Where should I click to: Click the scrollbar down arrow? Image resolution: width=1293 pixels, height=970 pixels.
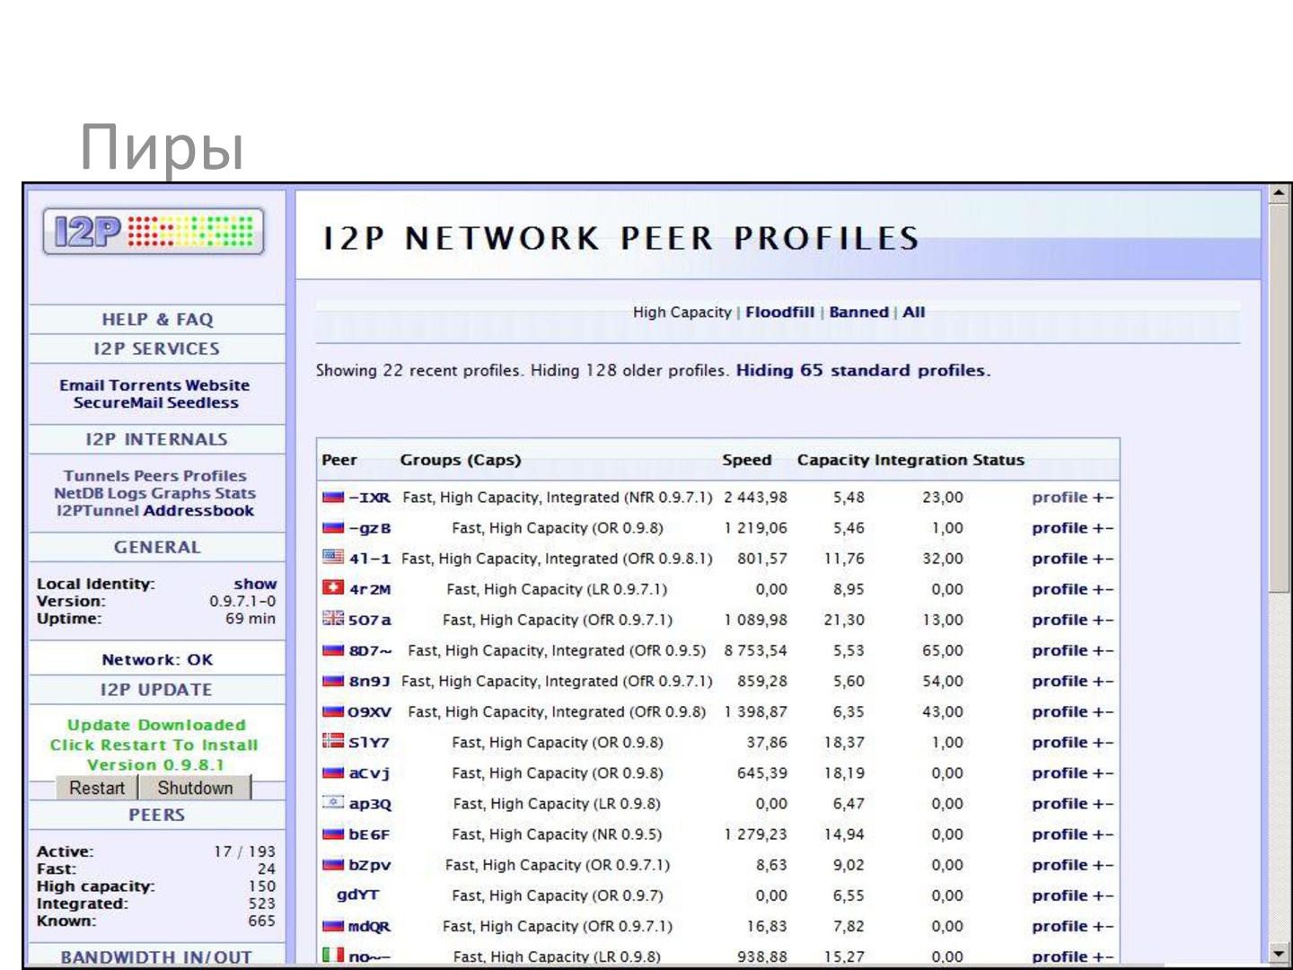coord(1279,955)
